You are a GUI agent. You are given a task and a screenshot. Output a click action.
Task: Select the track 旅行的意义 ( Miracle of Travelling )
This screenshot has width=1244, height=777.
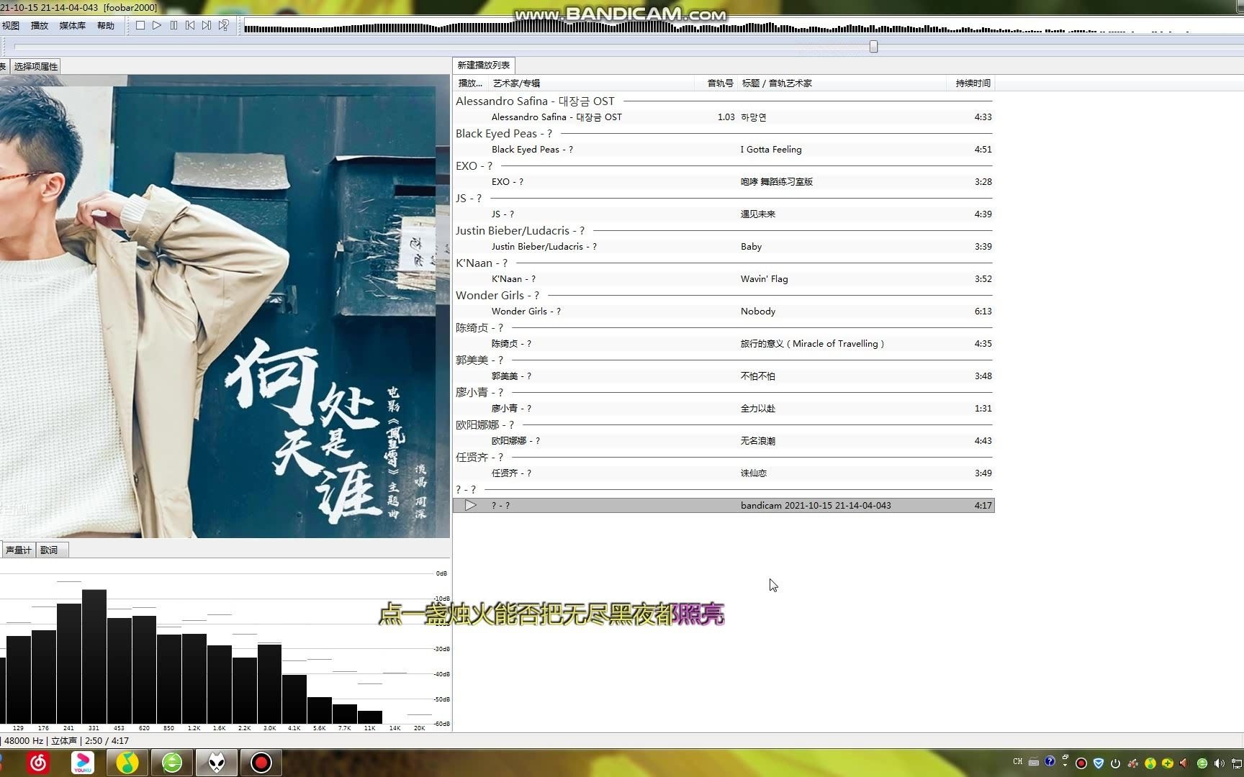tap(724, 343)
